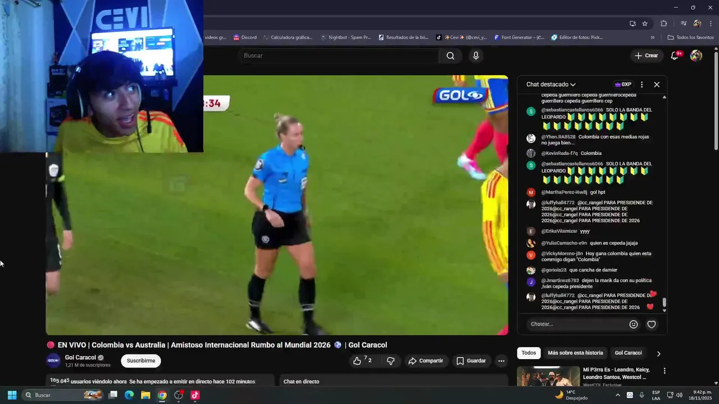Click the Crear button
The width and height of the screenshot is (719, 404).
point(646,56)
